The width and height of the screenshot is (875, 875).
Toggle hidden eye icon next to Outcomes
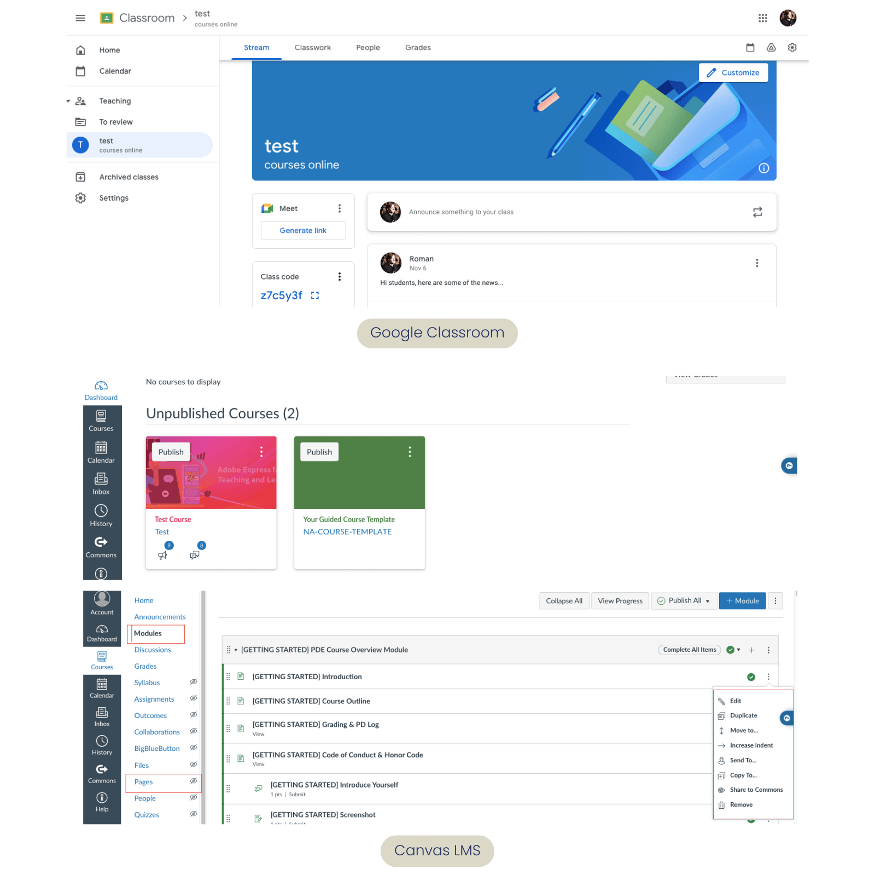(x=193, y=715)
